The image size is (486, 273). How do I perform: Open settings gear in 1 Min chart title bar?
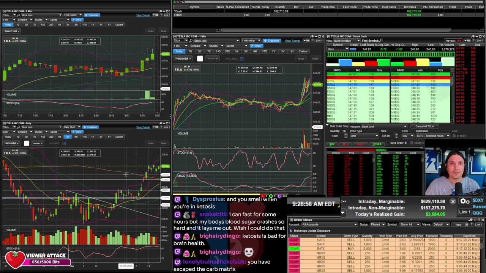point(312,36)
